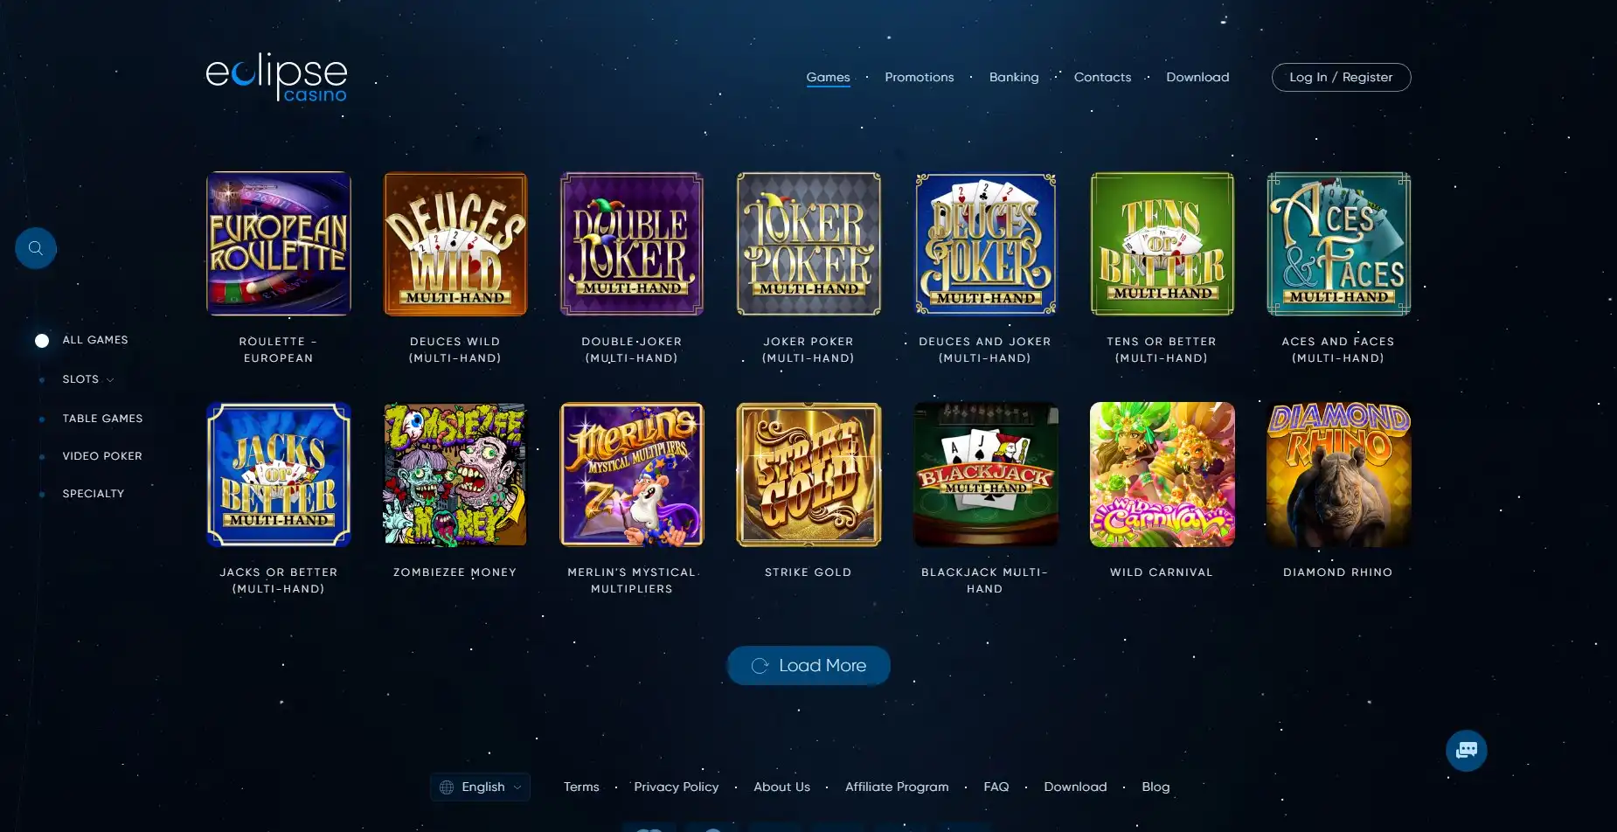This screenshot has height=832, width=1617.
Task: Open the Privacy Policy footer link
Action: click(677, 787)
